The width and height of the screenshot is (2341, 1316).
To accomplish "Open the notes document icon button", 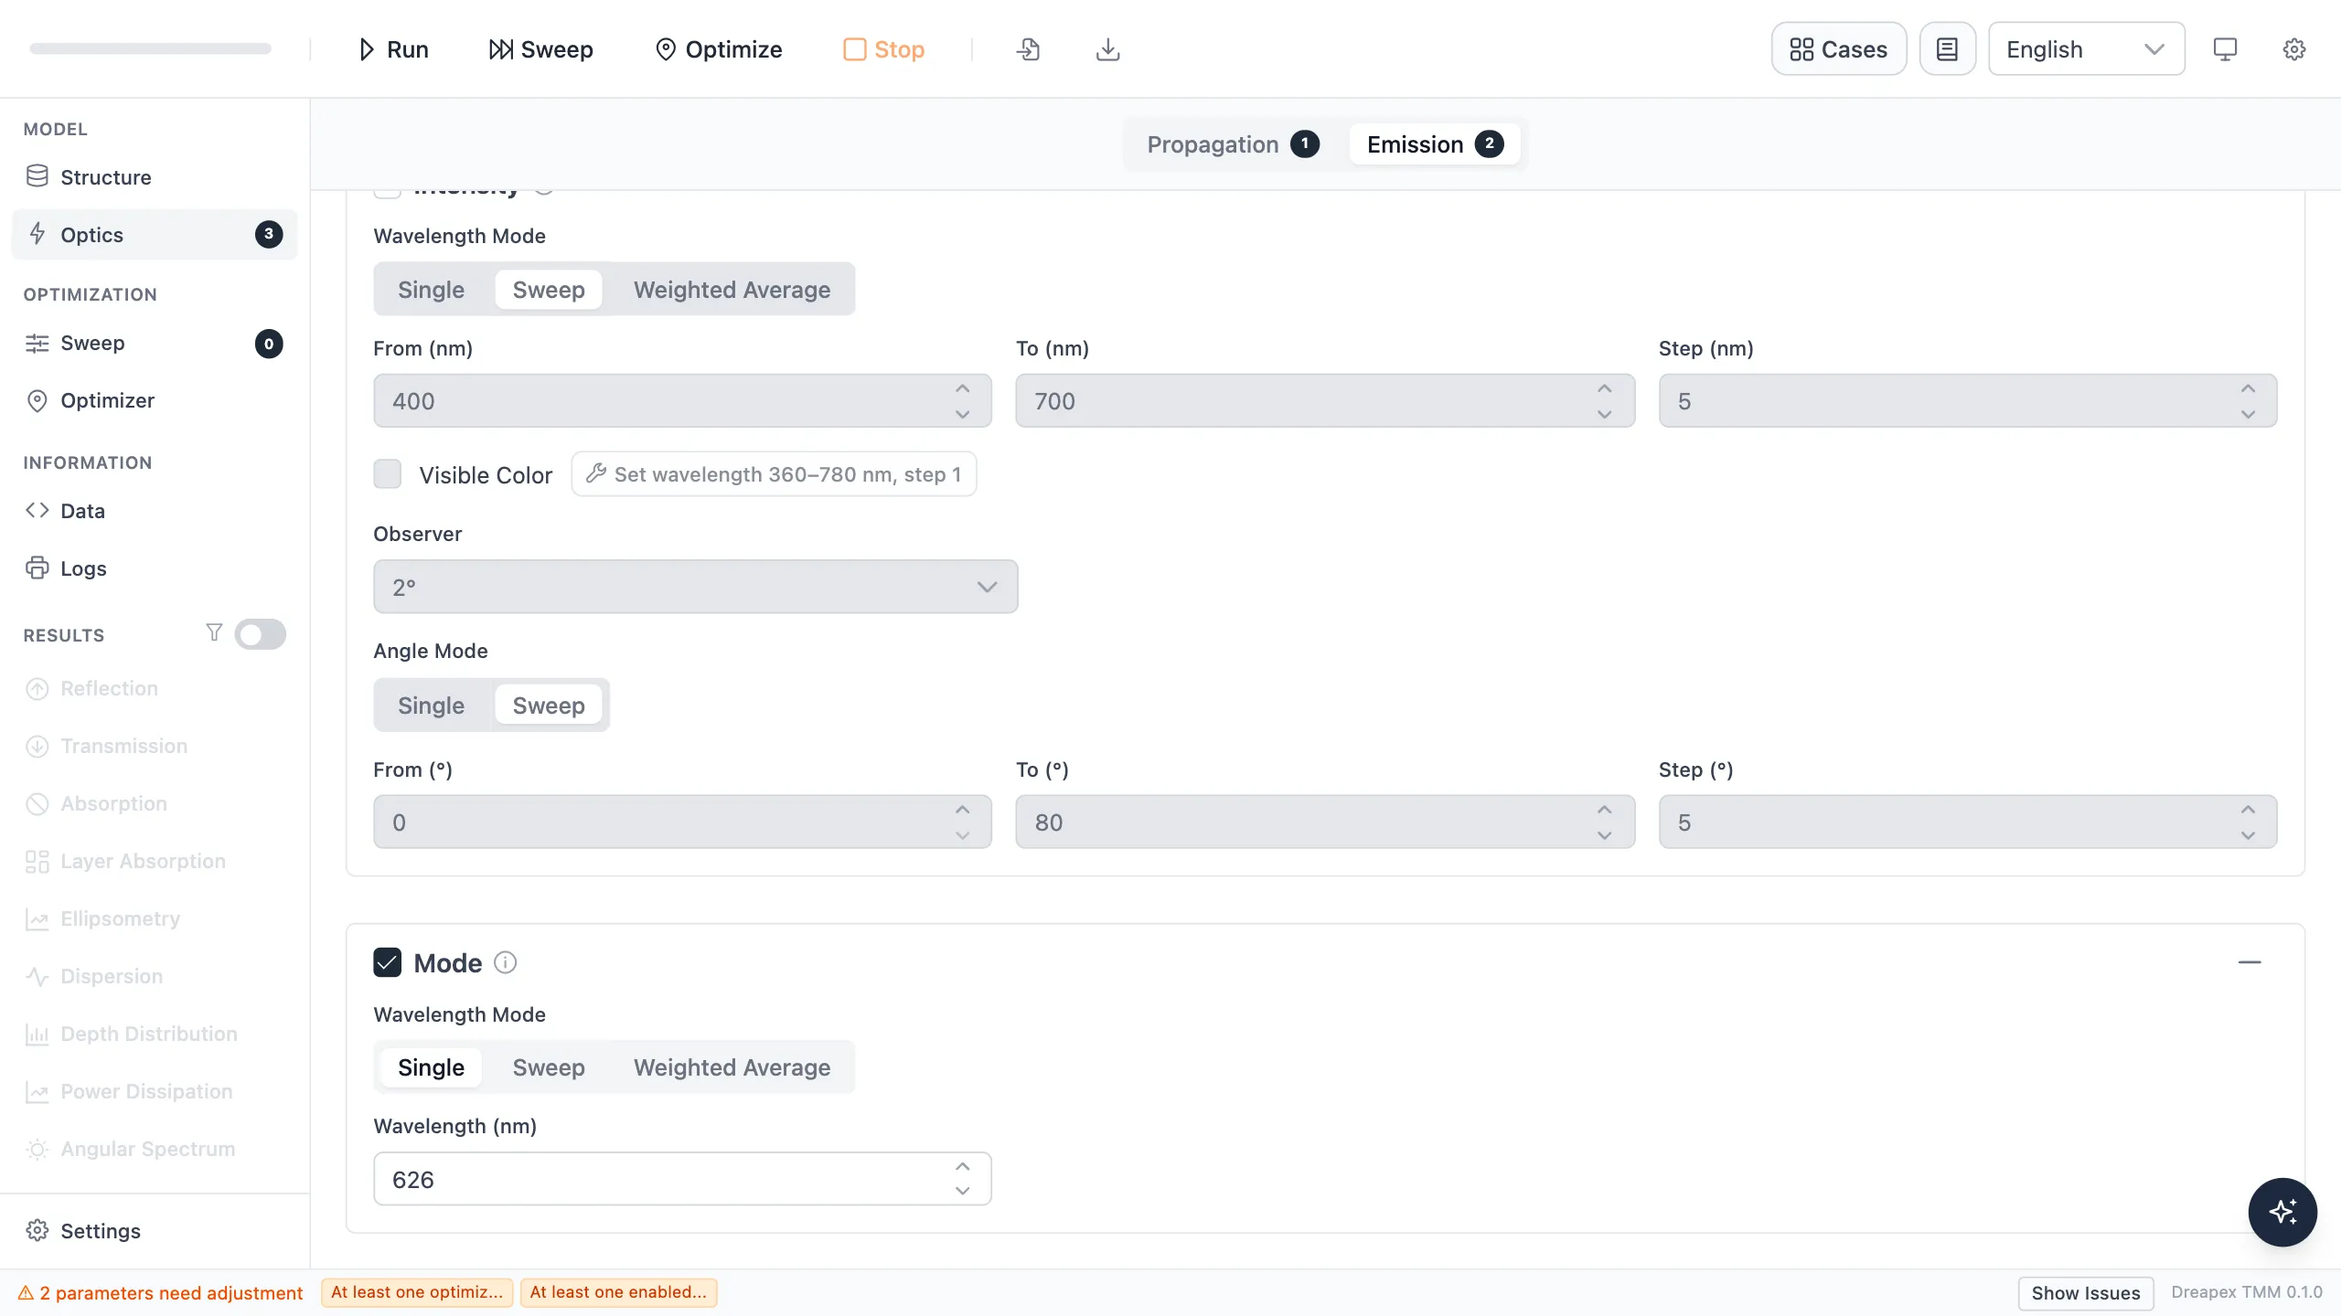I will (1948, 49).
